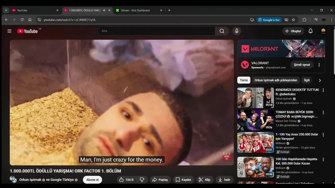335x188 pixels.
Task: Open playvalorant.com sponsor link
Action: 276,67
